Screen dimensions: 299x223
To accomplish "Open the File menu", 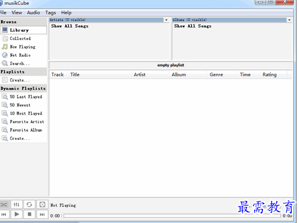I will pos(3,13).
